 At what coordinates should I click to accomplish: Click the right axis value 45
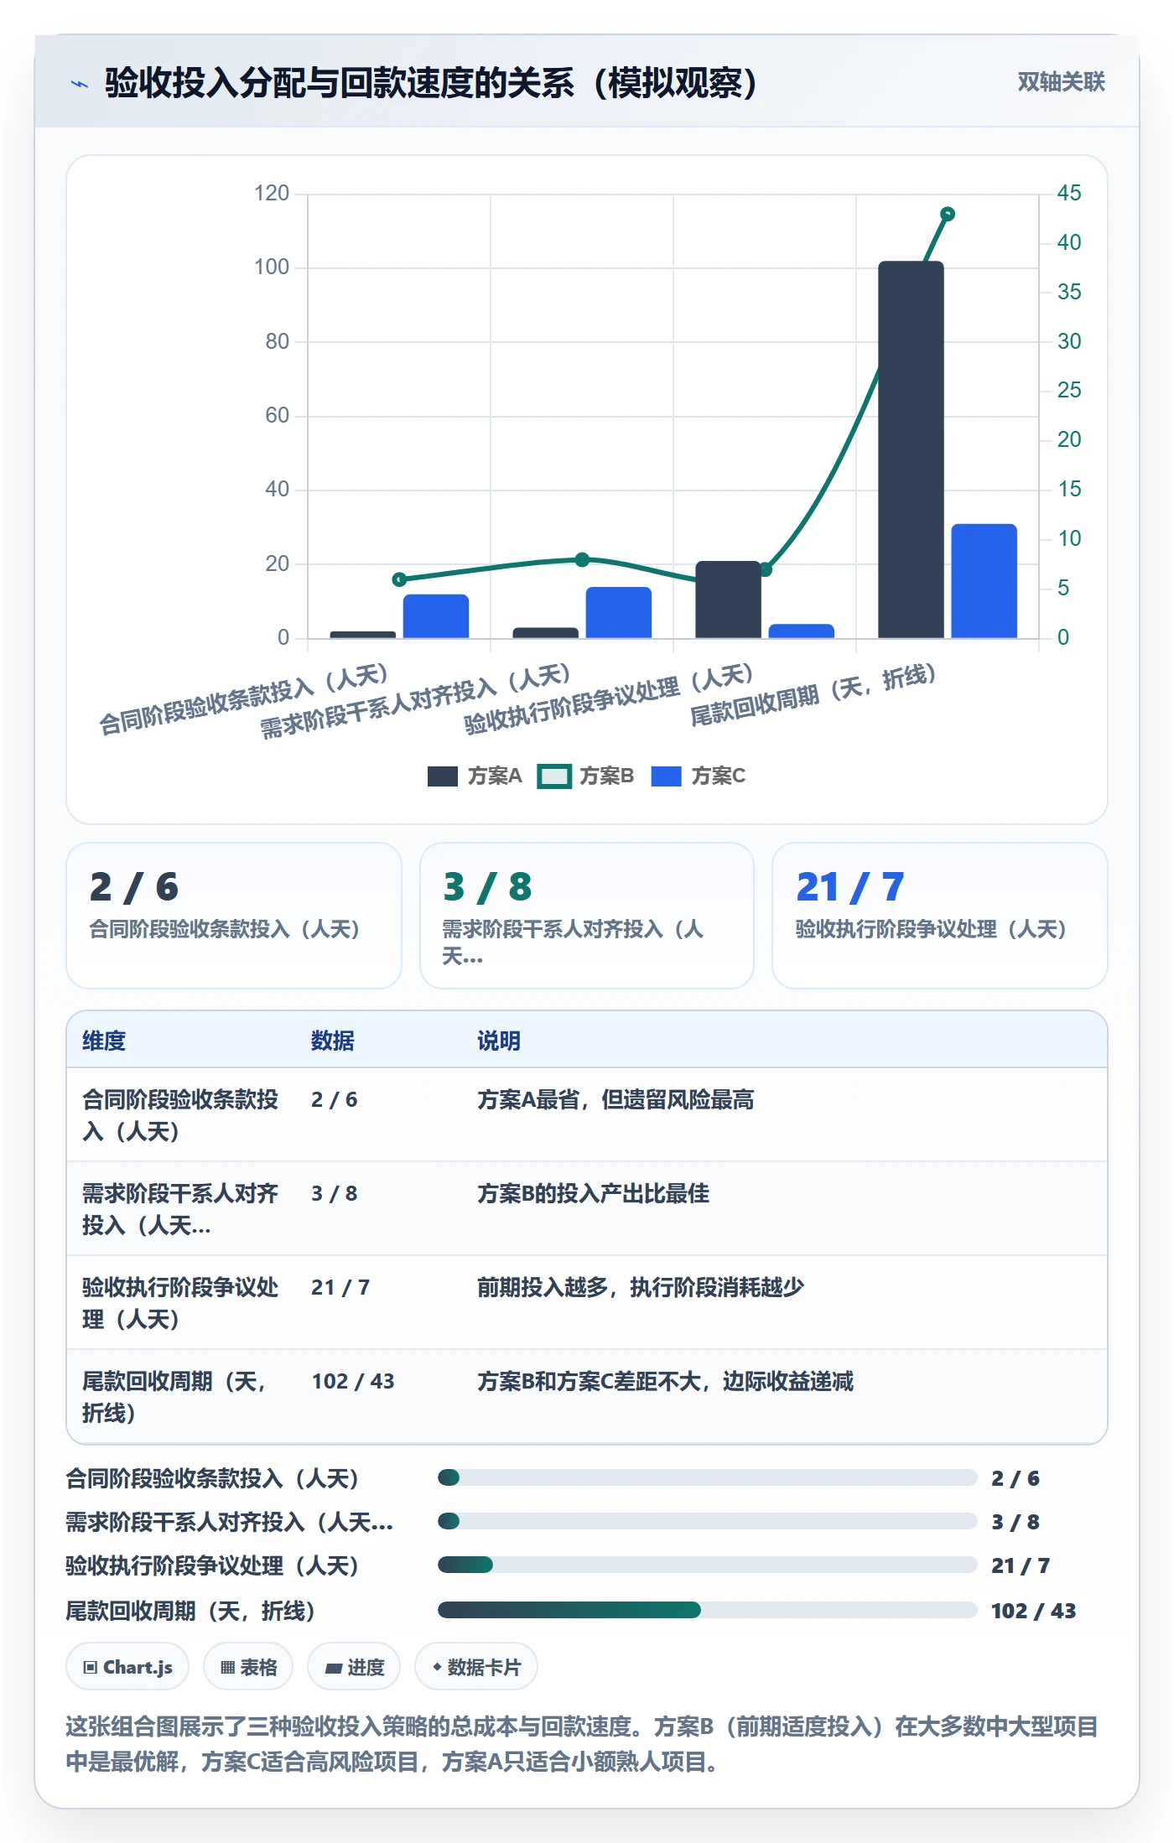pos(1069,194)
